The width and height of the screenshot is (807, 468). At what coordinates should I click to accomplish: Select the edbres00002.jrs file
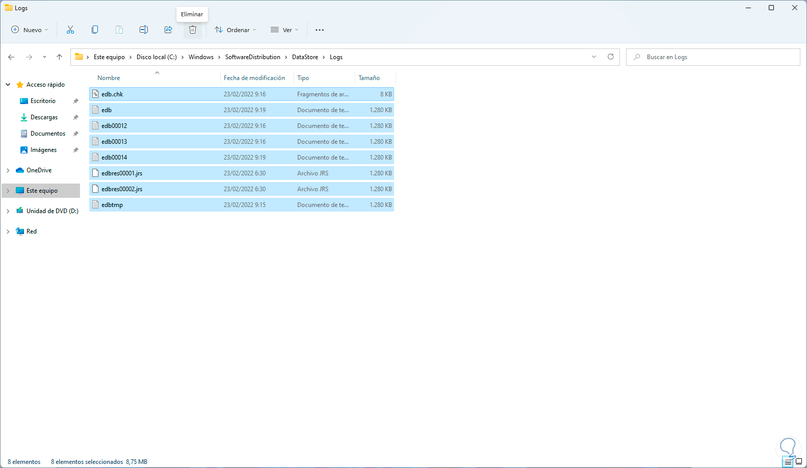coord(122,189)
